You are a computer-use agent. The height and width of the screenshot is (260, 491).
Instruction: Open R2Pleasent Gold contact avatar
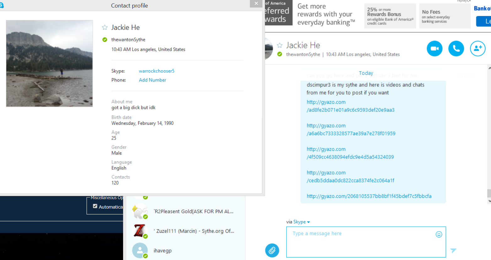click(x=140, y=211)
